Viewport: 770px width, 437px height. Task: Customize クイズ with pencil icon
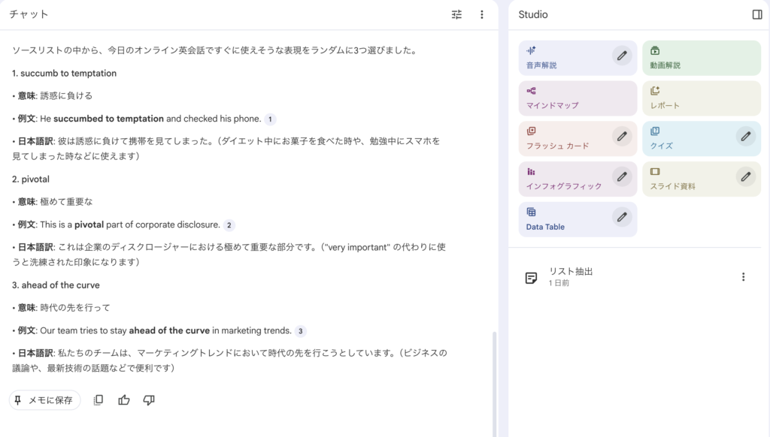pos(745,136)
